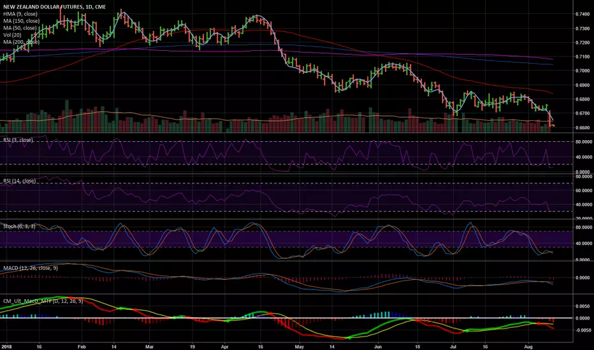Click the 19 date label after Mar
Viewport: 594px width, 350px height.
192,347
